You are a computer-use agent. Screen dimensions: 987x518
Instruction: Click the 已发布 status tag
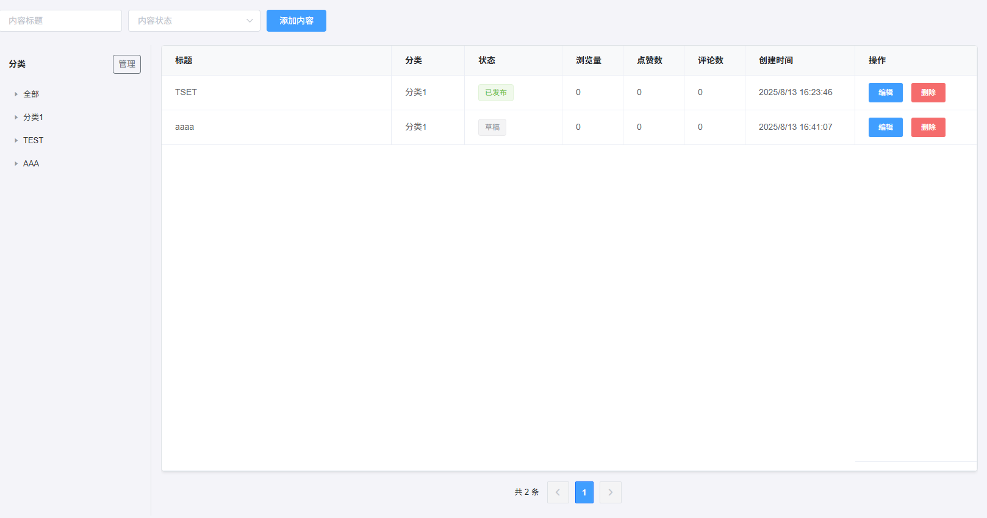click(495, 93)
